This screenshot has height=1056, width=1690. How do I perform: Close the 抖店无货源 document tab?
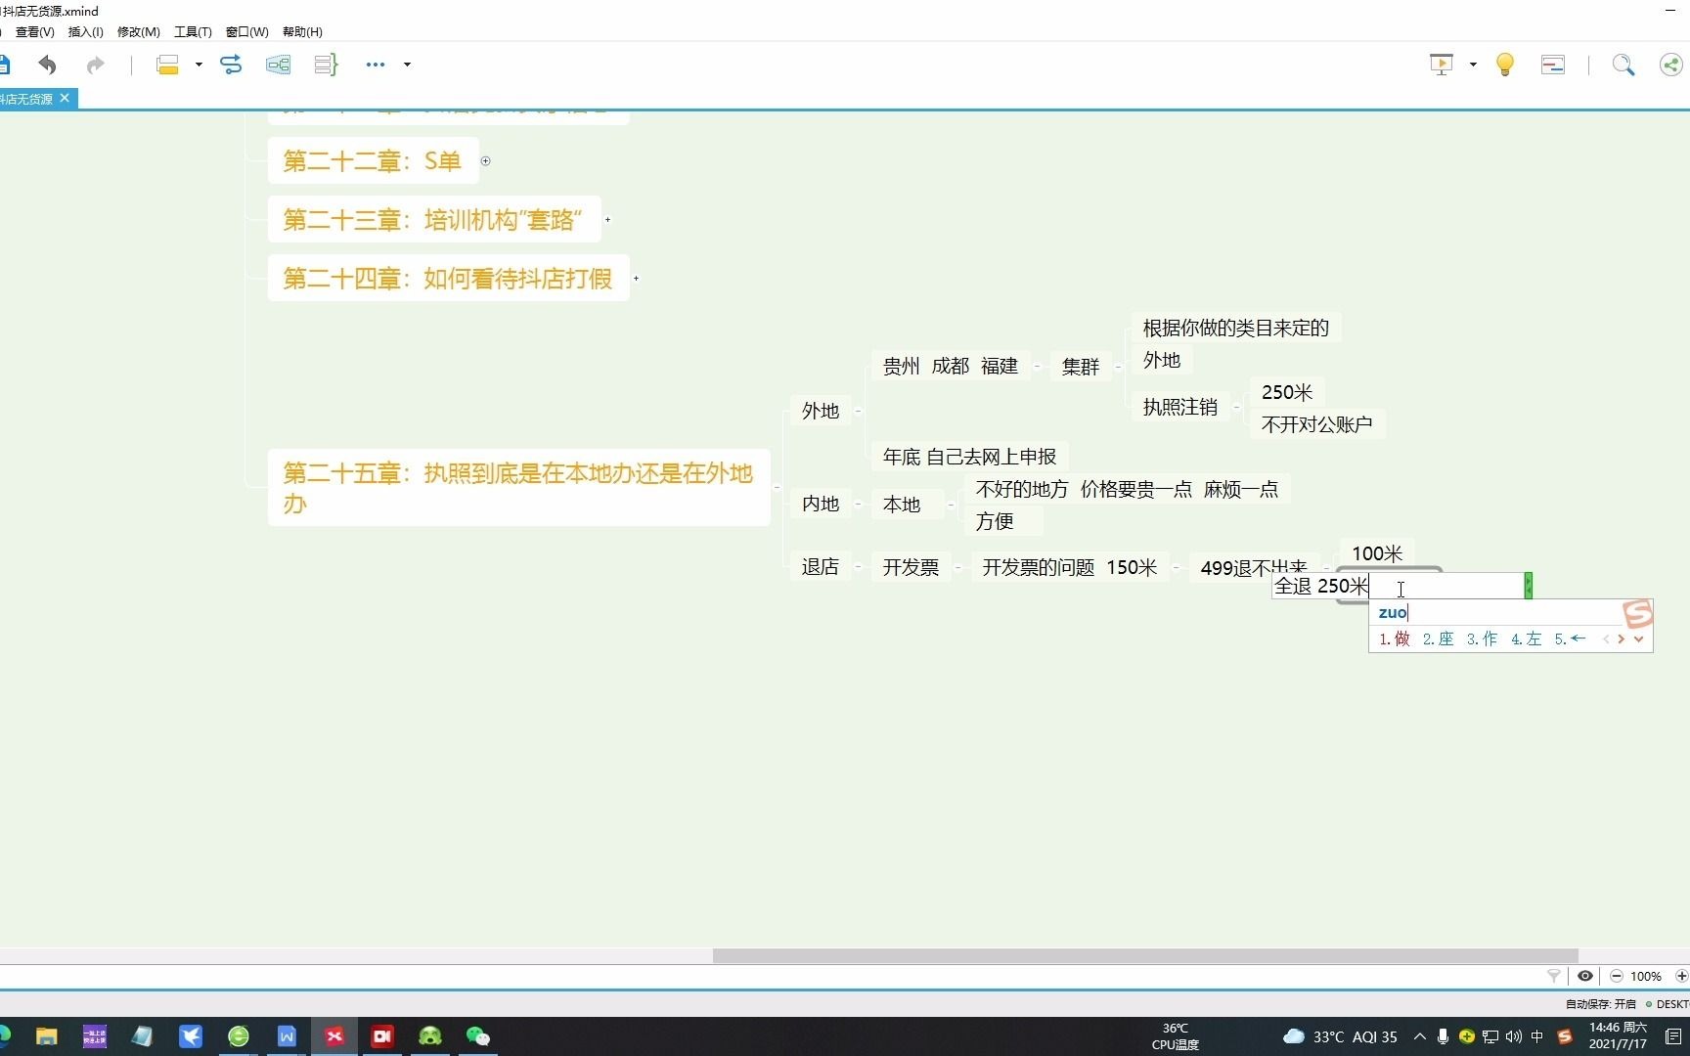click(65, 98)
